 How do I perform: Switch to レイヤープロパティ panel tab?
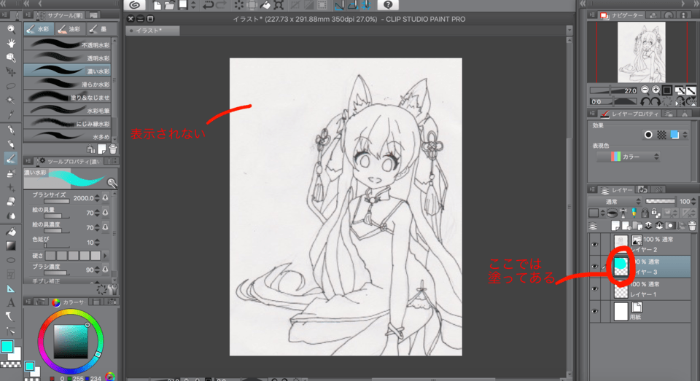pyautogui.click(x=630, y=114)
